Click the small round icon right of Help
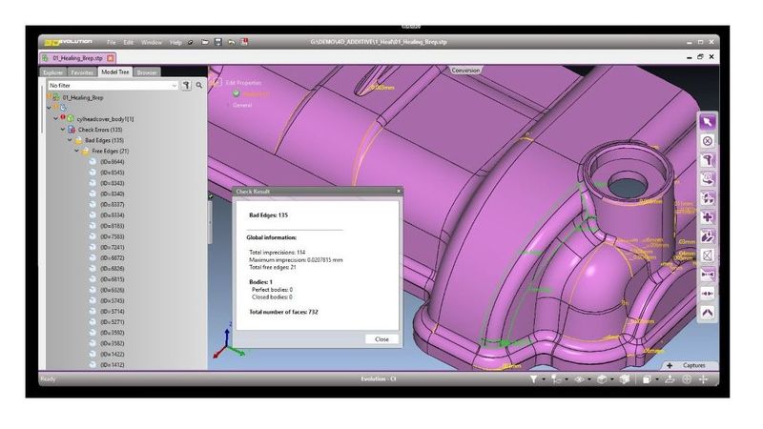763x429 pixels. click(190, 42)
